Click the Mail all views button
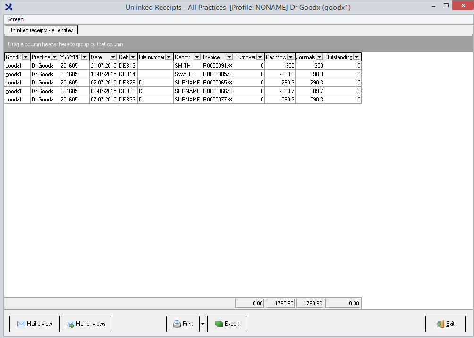474x338 pixels. click(86, 324)
